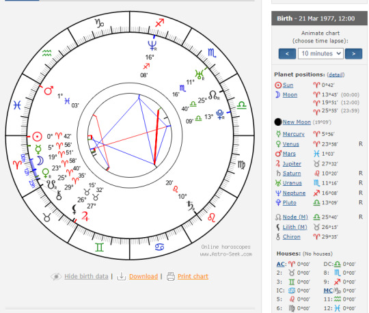Click the green Gemini sign on zodiac ring

(x=99, y=247)
